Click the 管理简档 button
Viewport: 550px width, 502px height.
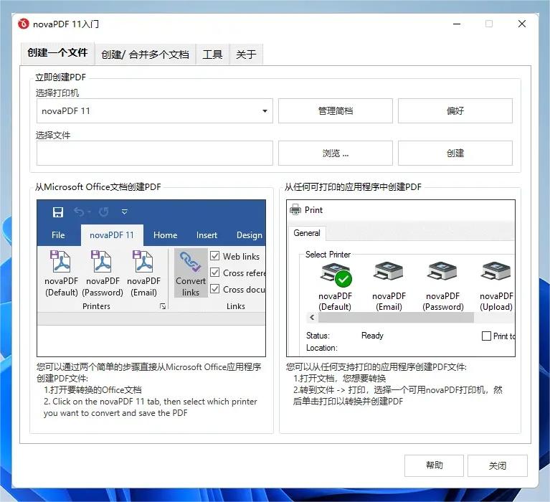pos(336,111)
